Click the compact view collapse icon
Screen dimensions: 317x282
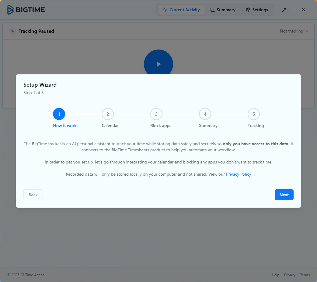point(284,10)
